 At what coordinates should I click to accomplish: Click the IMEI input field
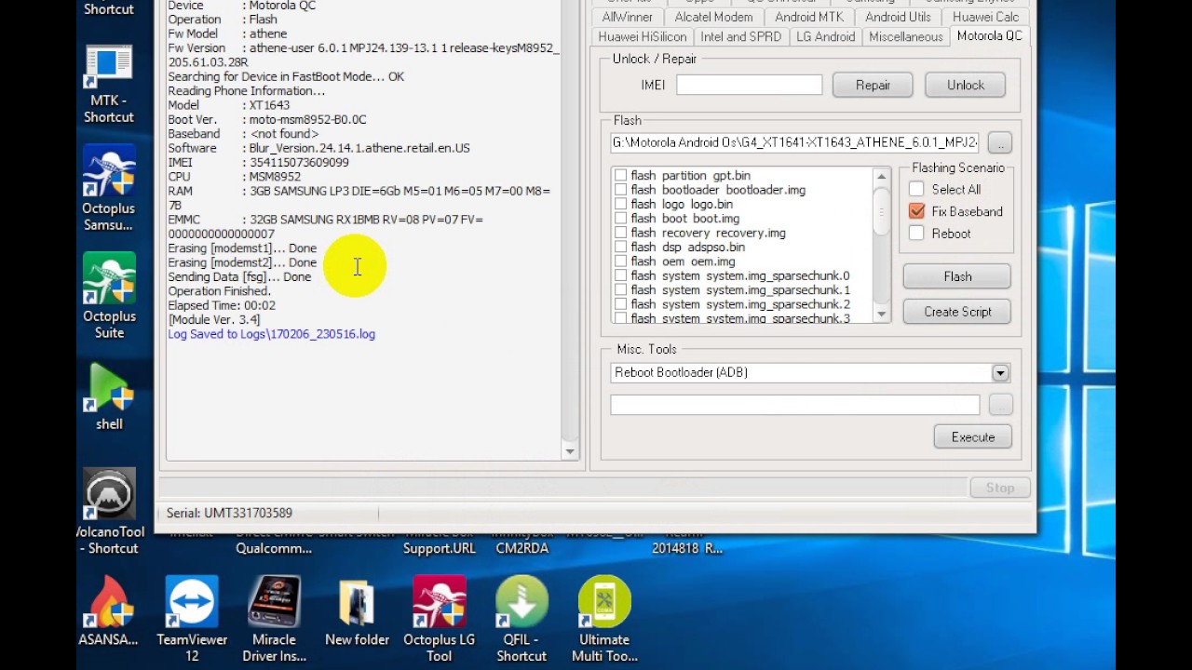click(750, 85)
